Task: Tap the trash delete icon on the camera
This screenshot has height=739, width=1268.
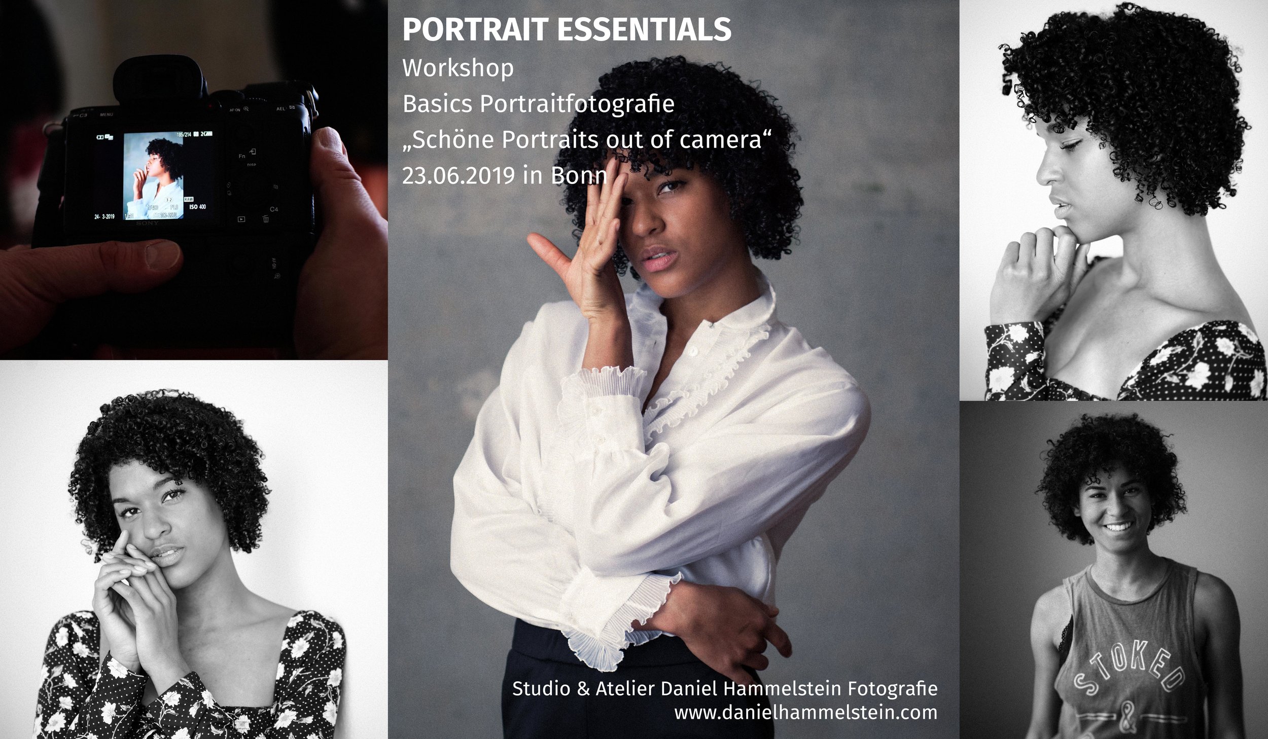Action: [x=266, y=219]
